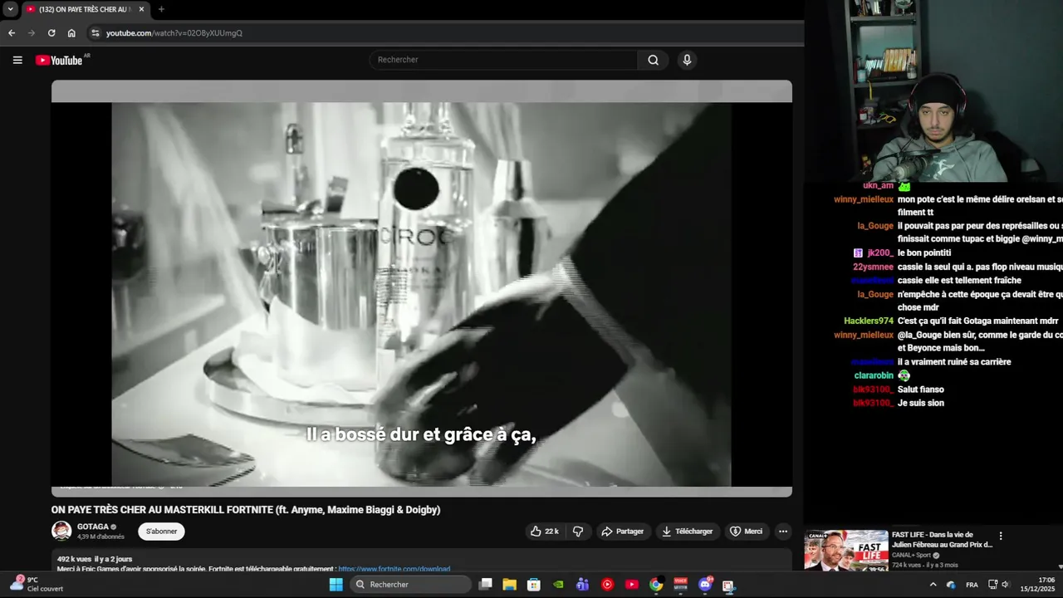Click the site info icon in address bar

click(x=96, y=33)
